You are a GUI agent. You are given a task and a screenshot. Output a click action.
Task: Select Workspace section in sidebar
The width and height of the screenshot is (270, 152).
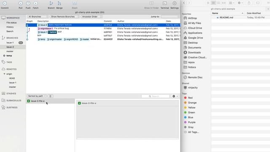(13, 18)
